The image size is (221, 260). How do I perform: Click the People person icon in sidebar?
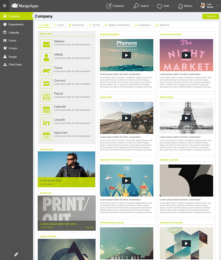tap(5, 57)
